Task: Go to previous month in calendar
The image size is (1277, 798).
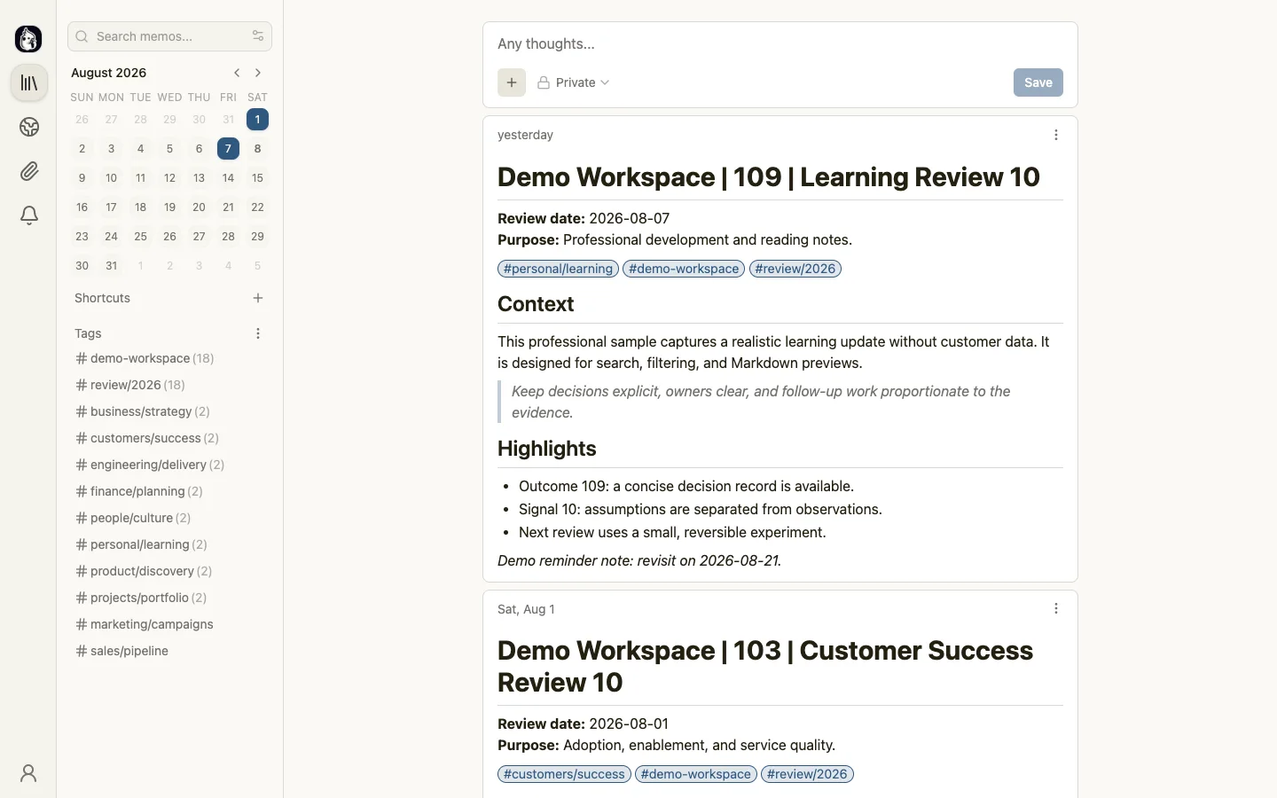Action: click(x=237, y=73)
